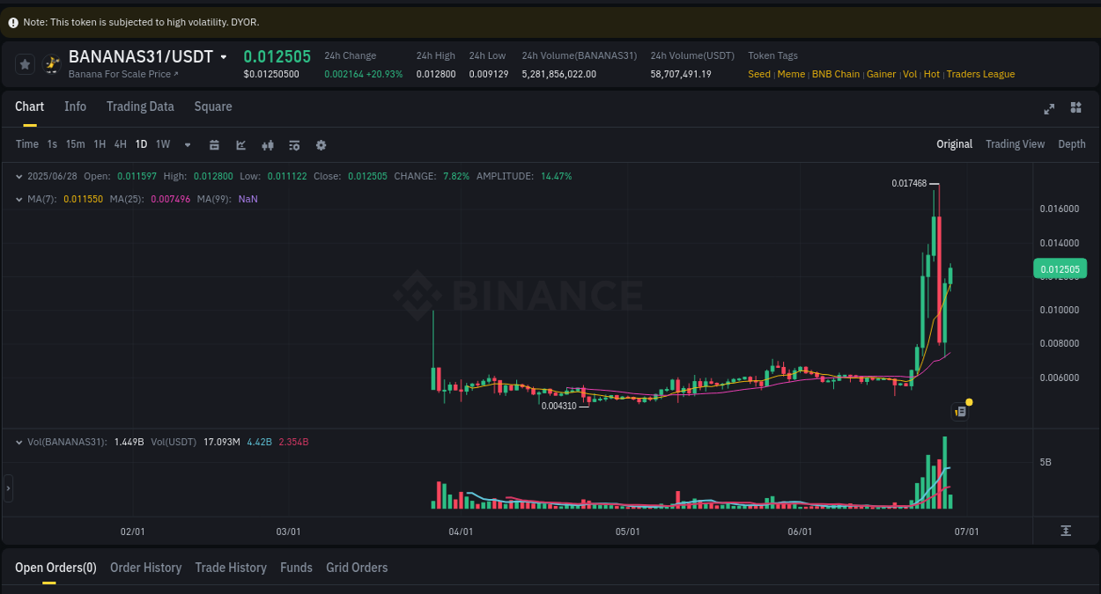Open the BANANAS31/USDT pair selector dropdown
This screenshot has width=1101, height=594.
pos(225,55)
